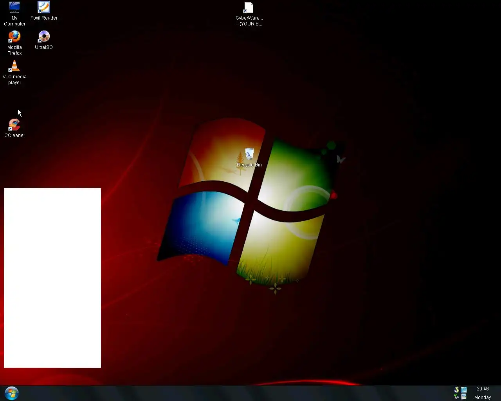501x401 pixels.
Task: Click the yellow S tray icon
Action: click(x=456, y=390)
